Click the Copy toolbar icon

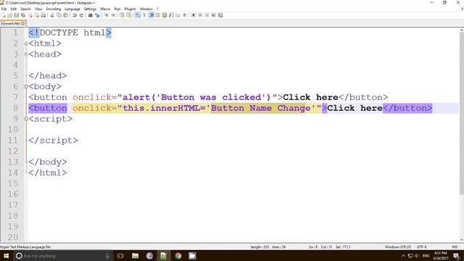(59, 15)
